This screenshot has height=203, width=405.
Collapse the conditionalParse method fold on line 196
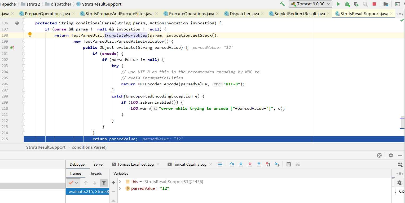24,23
